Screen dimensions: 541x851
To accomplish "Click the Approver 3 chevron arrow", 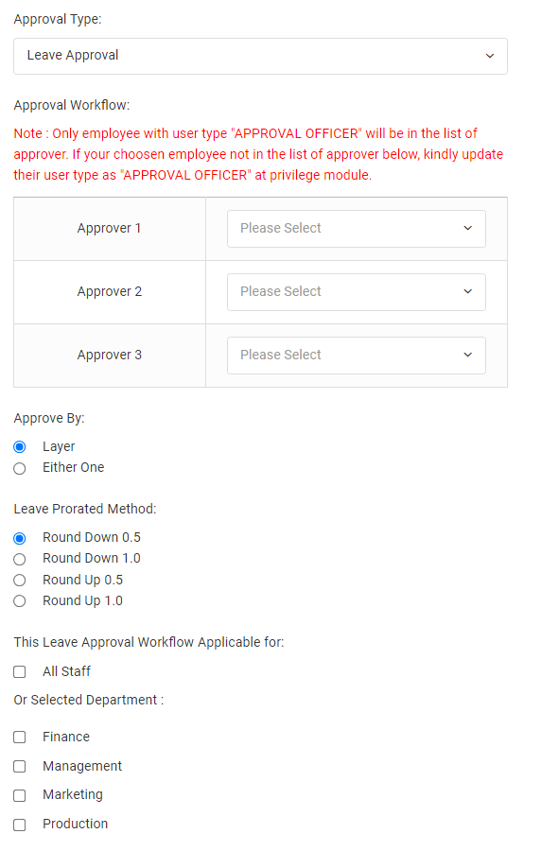I will pyautogui.click(x=468, y=355).
